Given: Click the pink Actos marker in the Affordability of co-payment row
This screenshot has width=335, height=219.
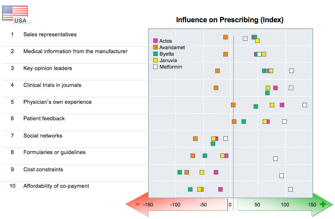Looking at the screenshot, I should click(x=220, y=189).
